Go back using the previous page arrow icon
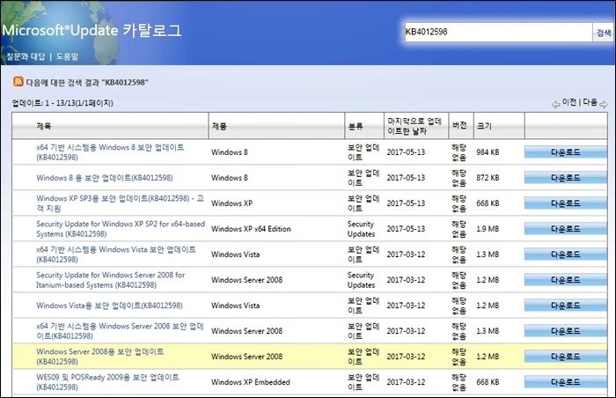Screen dimensions: 616x398 pos(555,105)
